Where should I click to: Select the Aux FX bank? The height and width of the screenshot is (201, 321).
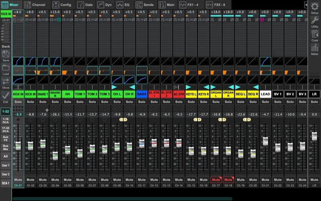pyautogui.click(x=6, y=138)
